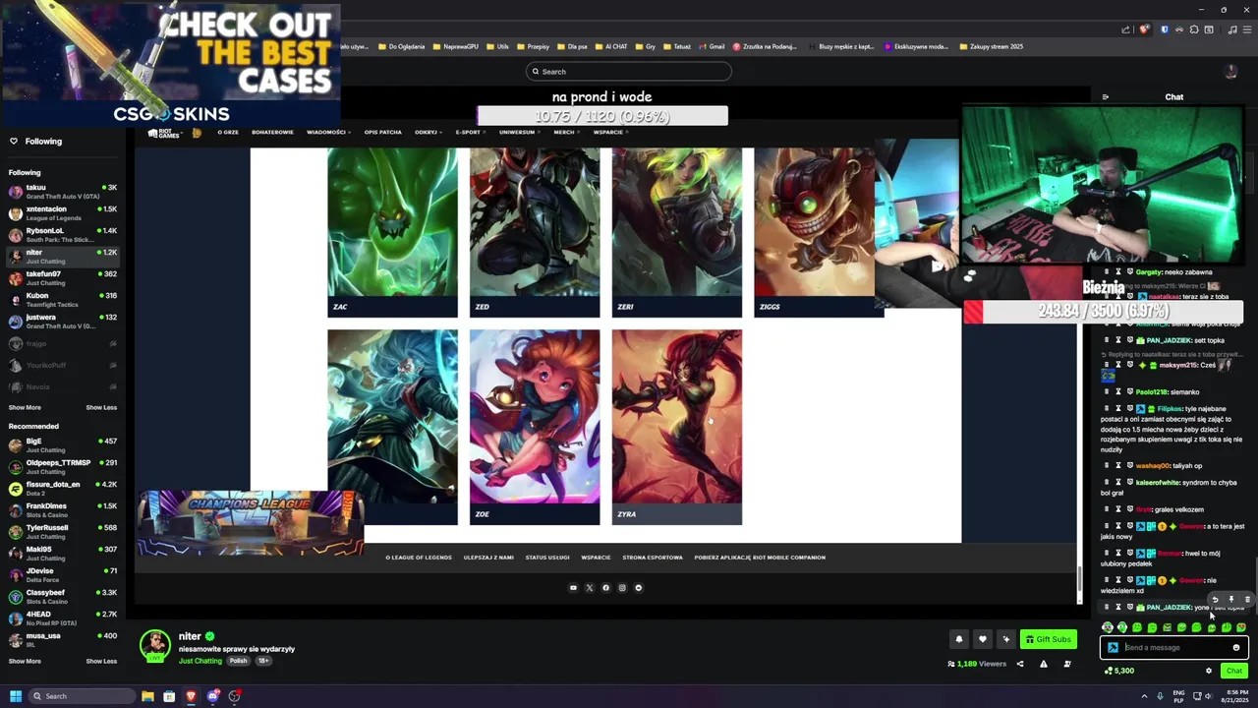This screenshot has height=708, width=1258.
Task: Click Reddit icon in streamed page footer
Action: coord(638,588)
